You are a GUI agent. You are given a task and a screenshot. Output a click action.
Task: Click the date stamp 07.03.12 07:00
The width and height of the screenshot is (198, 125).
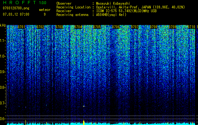[16, 14]
